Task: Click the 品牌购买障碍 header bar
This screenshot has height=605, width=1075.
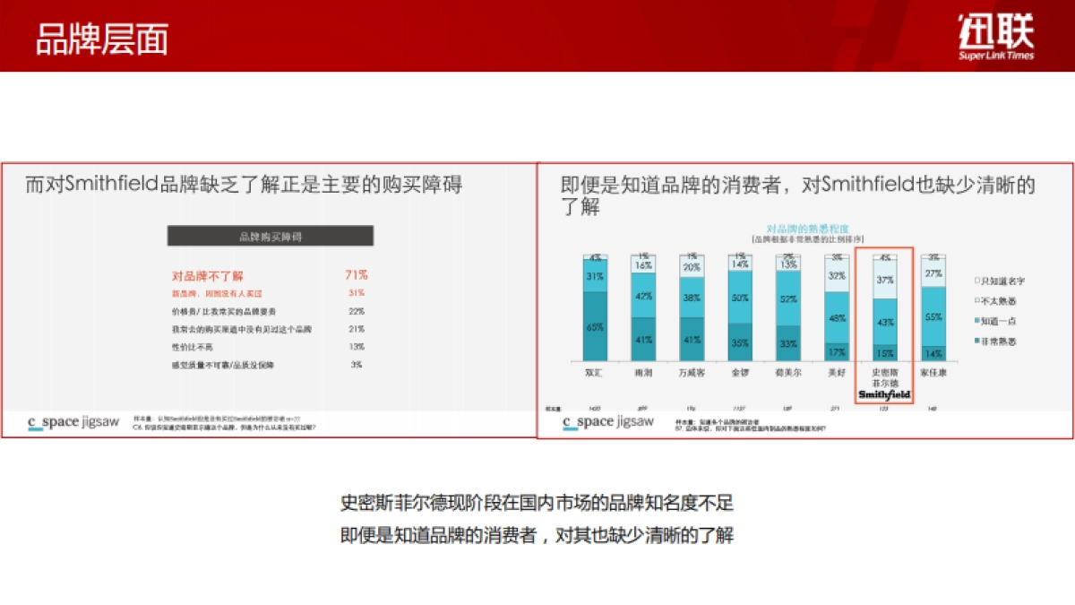Action: pyautogui.click(x=269, y=236)
